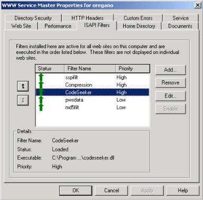Click the green status arrow for pwsdata

tap(41, 100)
